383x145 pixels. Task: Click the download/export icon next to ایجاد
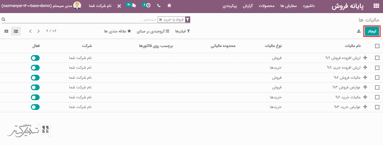coord(359,31)
